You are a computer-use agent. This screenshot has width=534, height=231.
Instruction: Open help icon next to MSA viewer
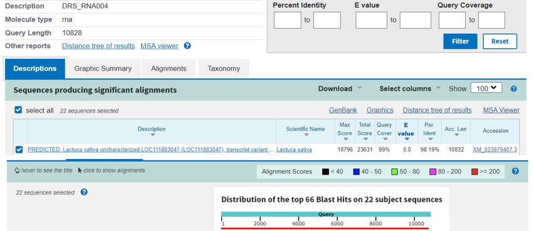pos(187,46)
